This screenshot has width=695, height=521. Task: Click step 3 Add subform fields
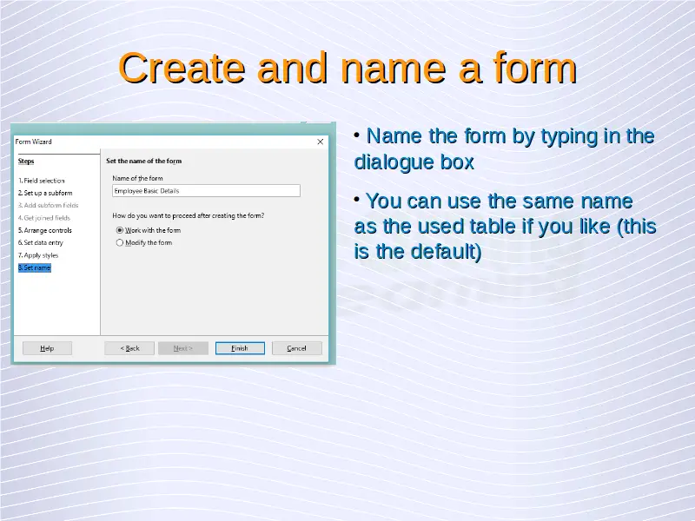(49, 206)
